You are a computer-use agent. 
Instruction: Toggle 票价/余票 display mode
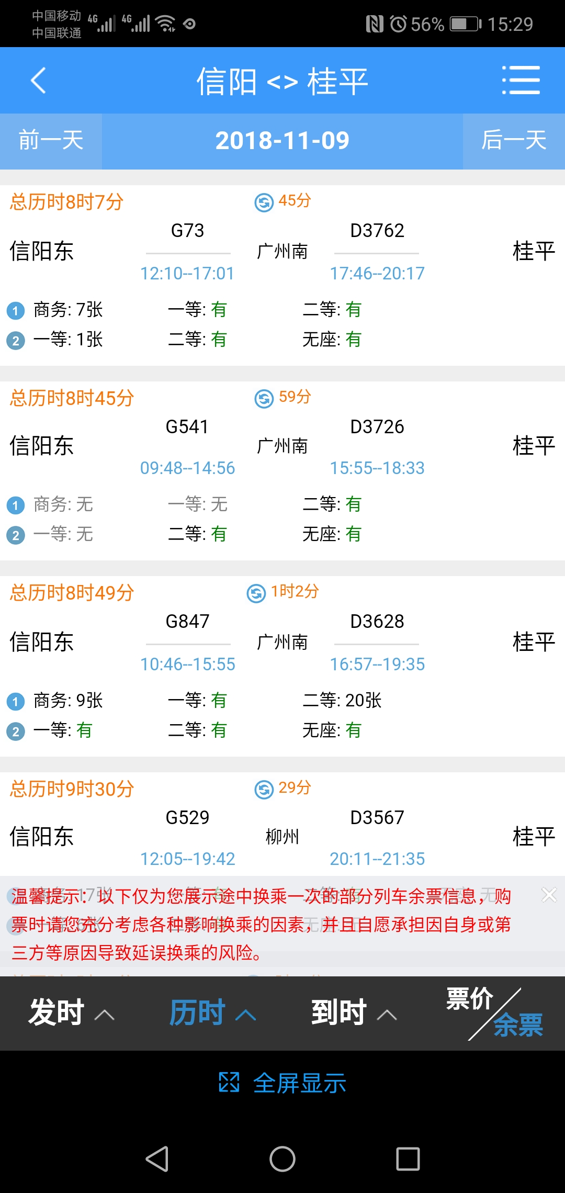click(494, 1013)
